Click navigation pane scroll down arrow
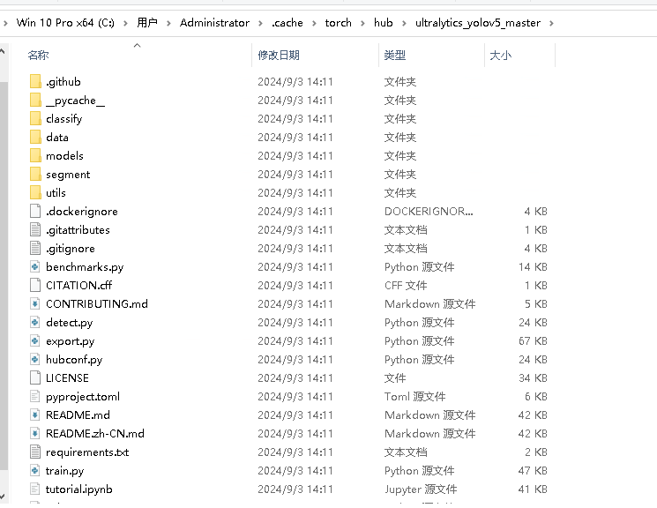Image resolution: width=657 pixels, height=508 pixels. 3,497
